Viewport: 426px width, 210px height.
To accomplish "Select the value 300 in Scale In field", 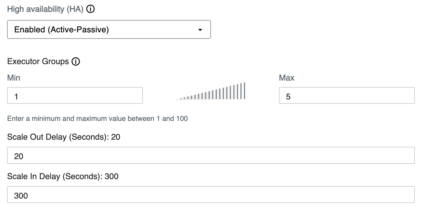I will pos(21,196).
